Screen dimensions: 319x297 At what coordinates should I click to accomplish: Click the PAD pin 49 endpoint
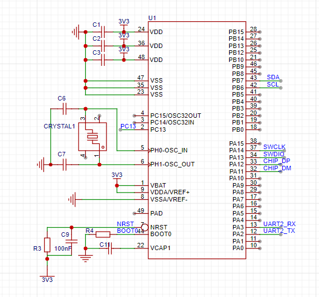click(x=134, y=213)
